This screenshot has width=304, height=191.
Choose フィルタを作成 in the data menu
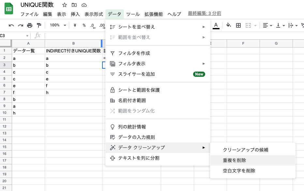point(134,53)
